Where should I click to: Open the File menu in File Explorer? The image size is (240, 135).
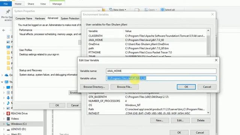pos(6,4)
